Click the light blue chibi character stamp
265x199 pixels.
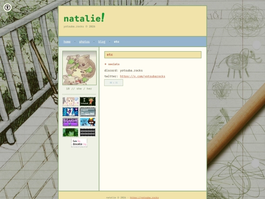(x=87, y=122)
